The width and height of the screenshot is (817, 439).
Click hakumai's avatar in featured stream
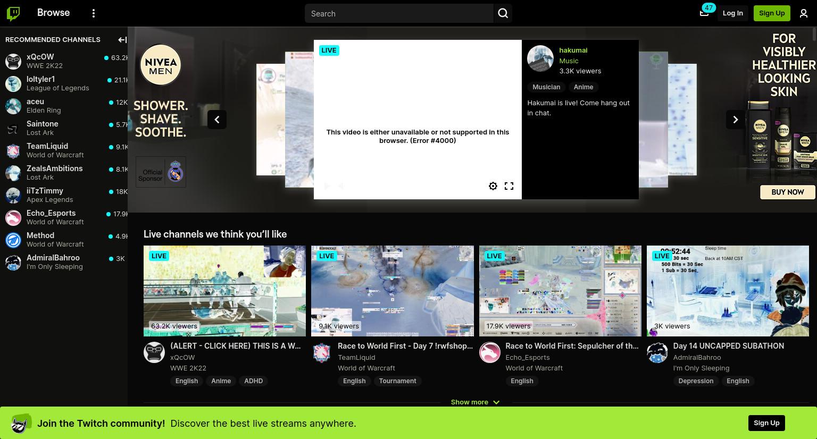click(540, 58)
